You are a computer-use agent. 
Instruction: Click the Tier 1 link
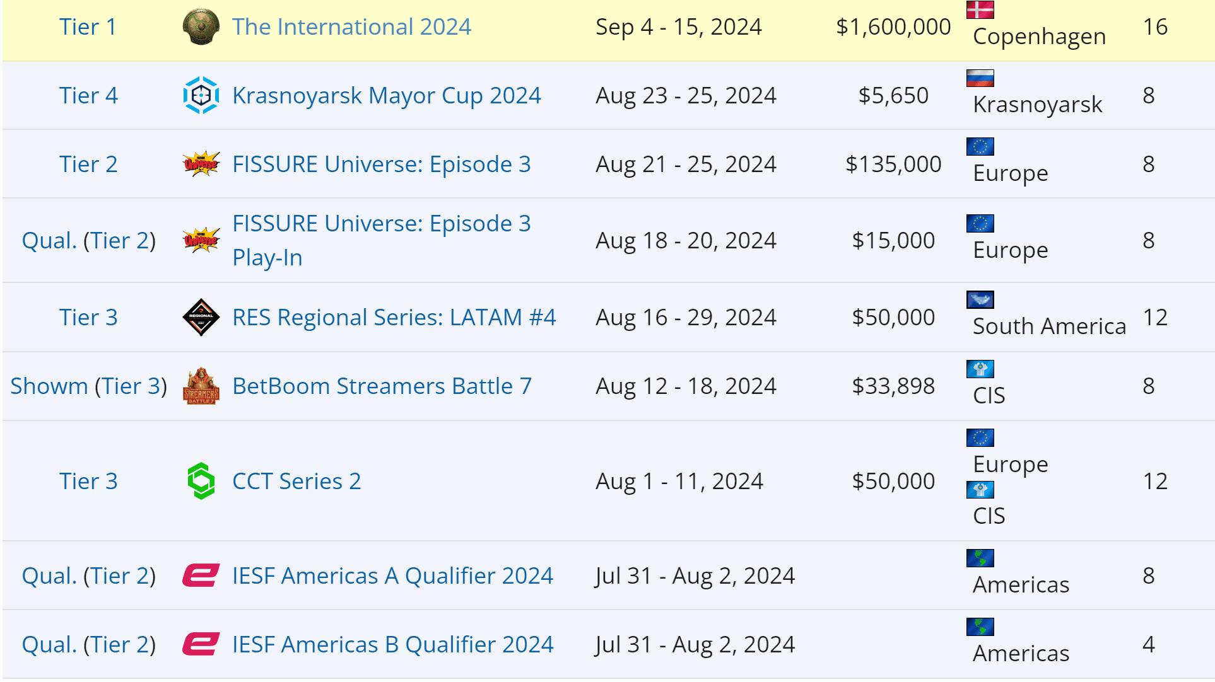click(88, 27)
